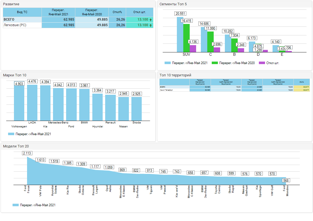Click the green up arrow in the Легковые (PC) row
The image size is (313, 221).
click(x=151, y=25)
